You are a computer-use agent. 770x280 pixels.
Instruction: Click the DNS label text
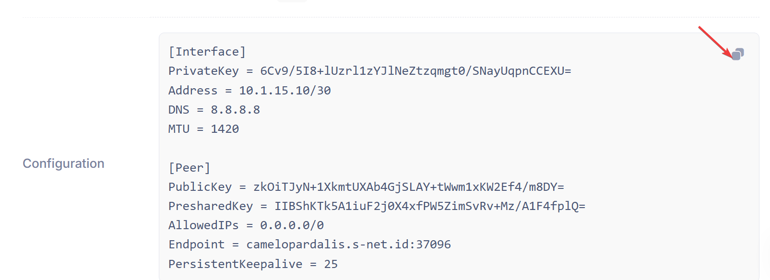point(179,110)
